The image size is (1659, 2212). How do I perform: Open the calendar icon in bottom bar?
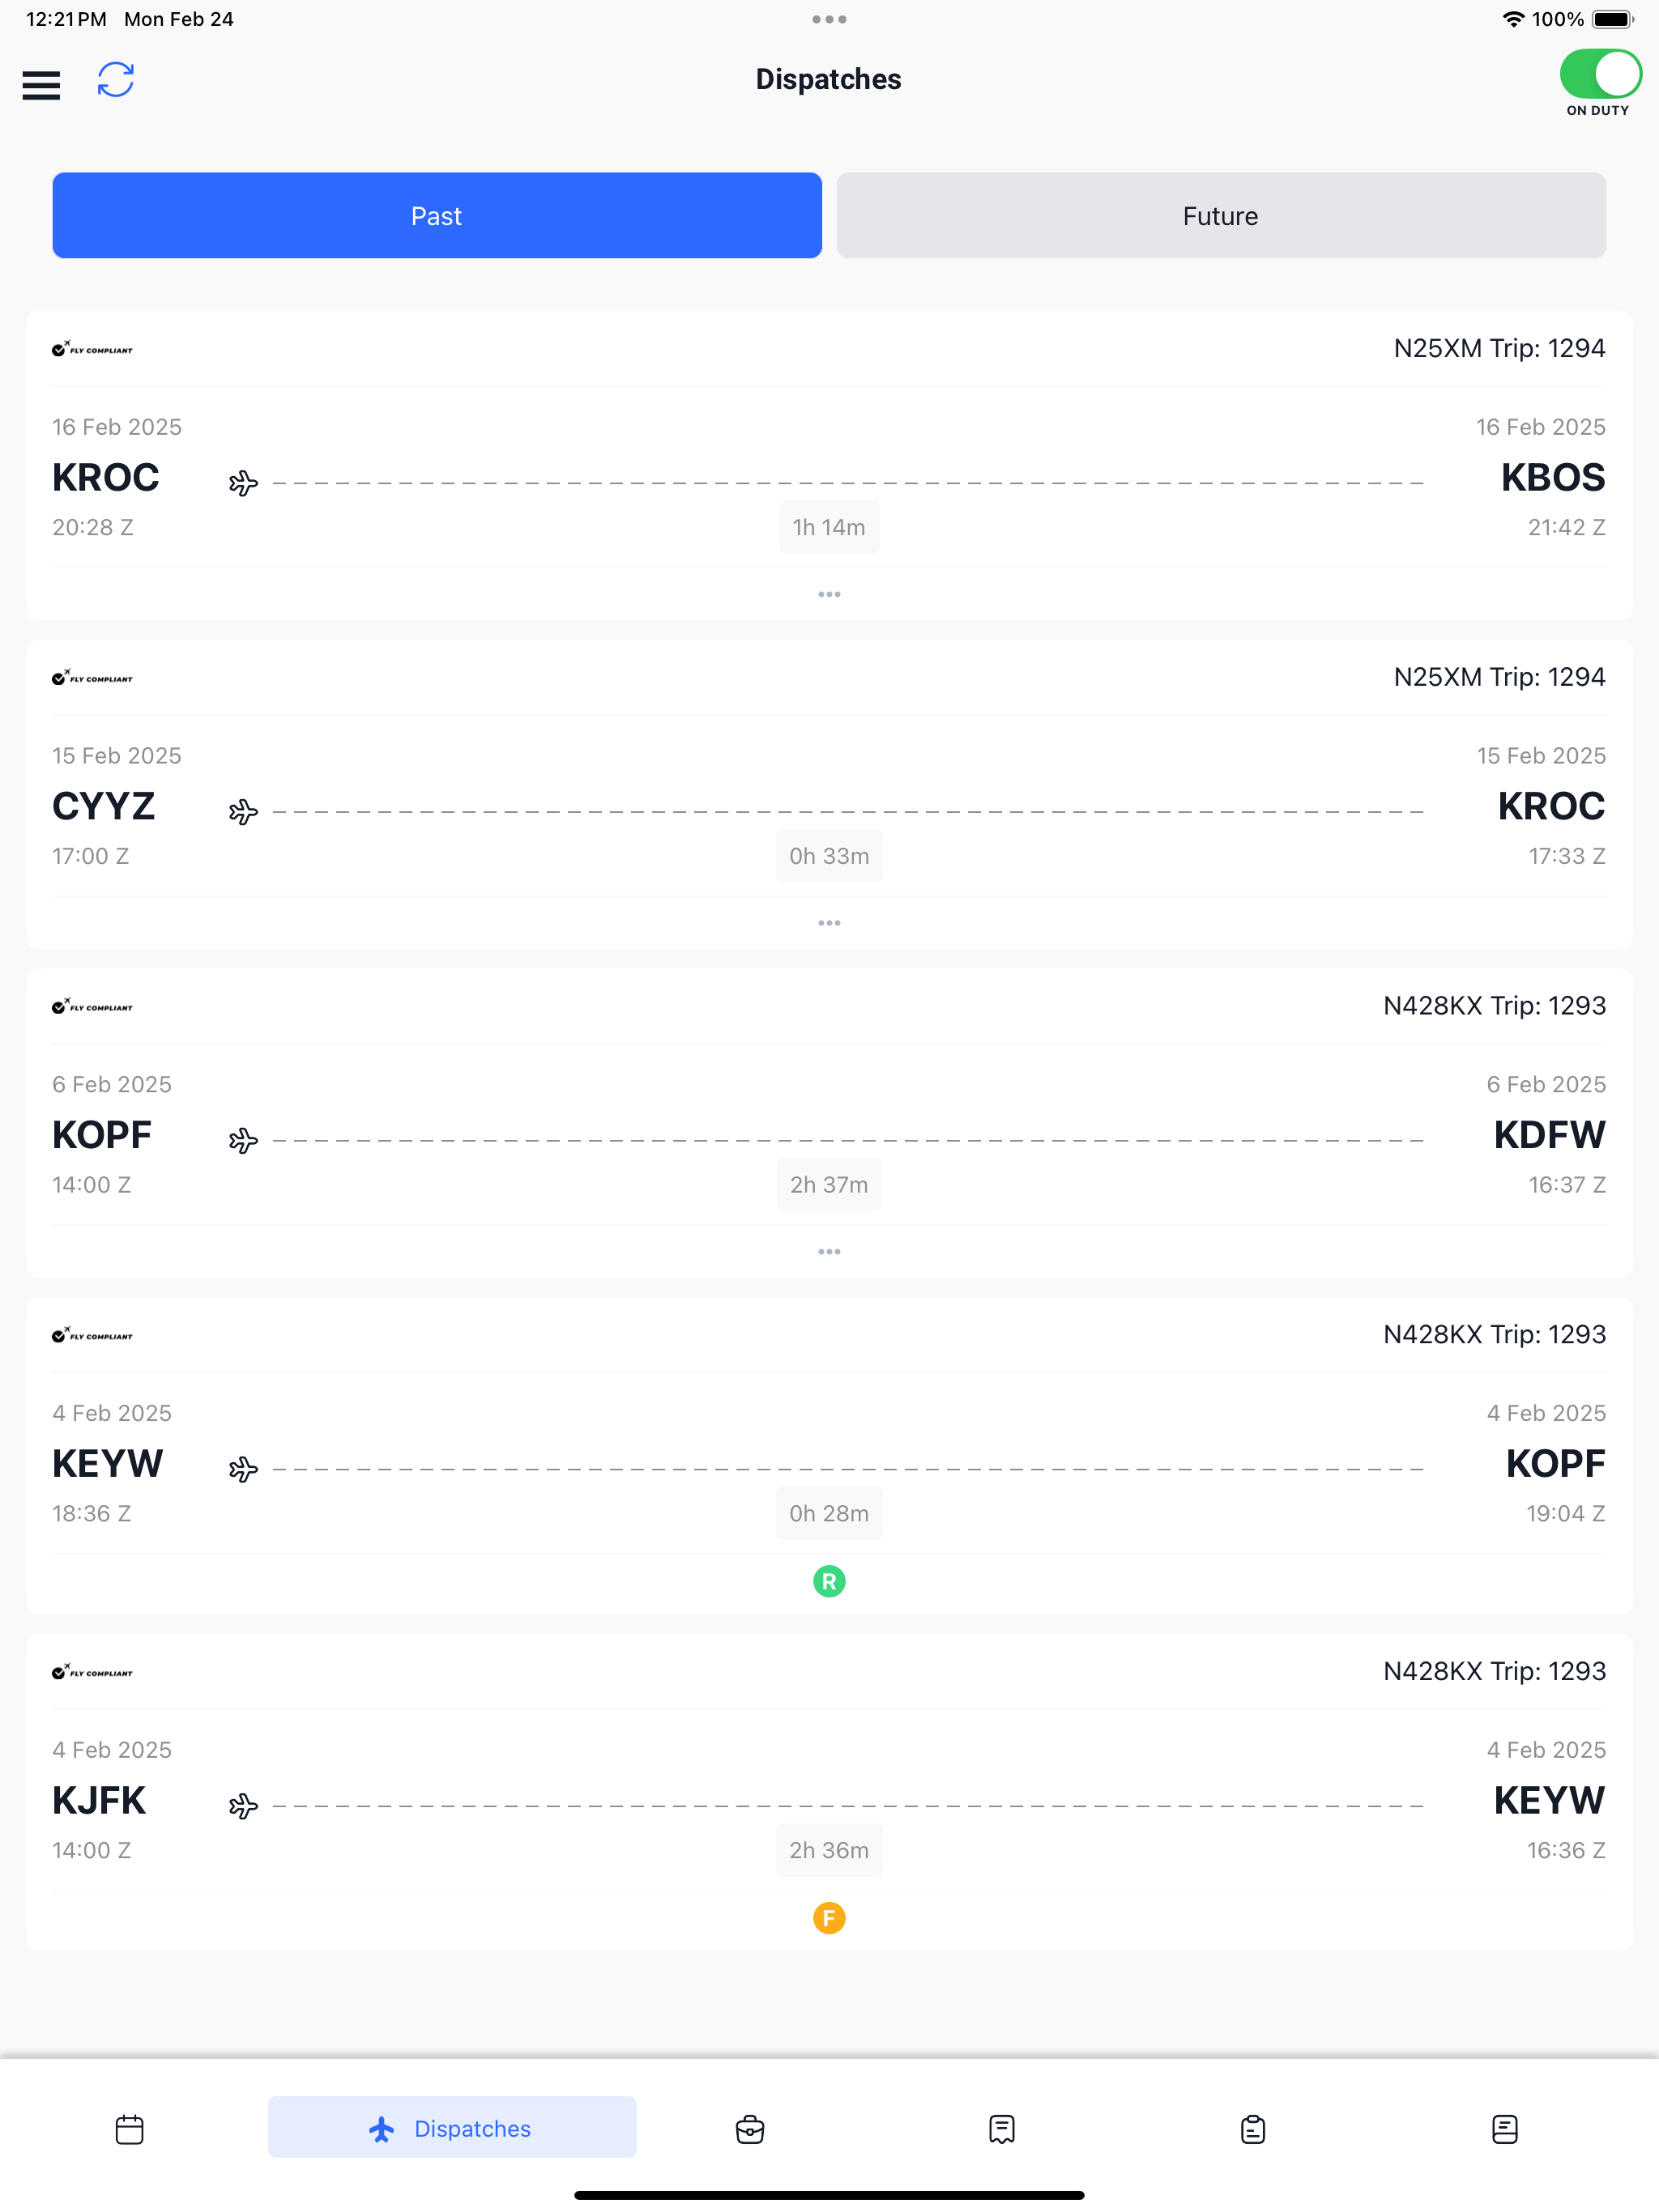[130, 2129]
